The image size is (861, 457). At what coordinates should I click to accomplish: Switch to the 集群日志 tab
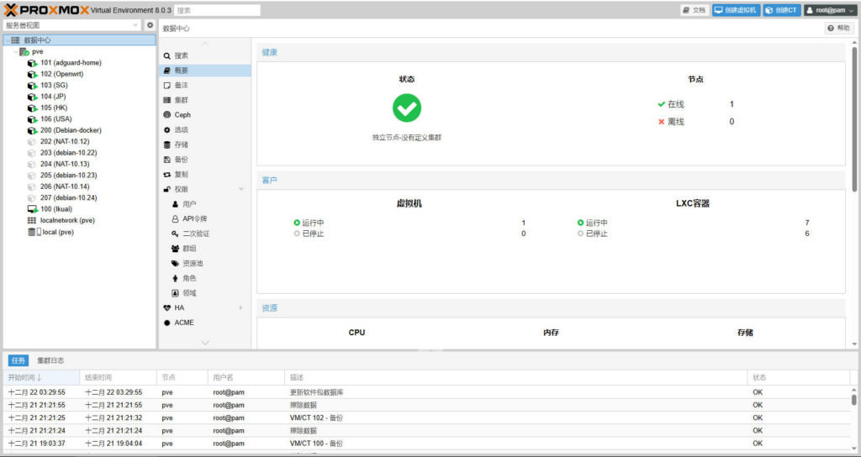[x=50, y=360]
